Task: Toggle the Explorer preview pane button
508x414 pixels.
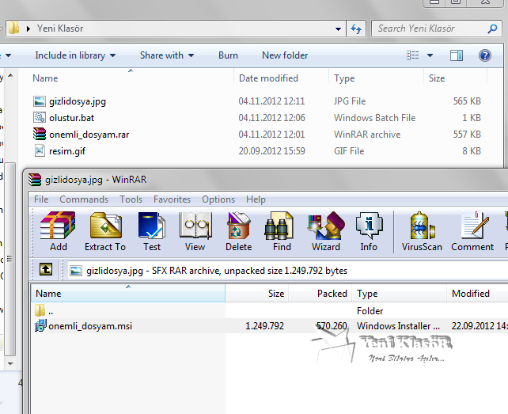Action: pos(457,55)
